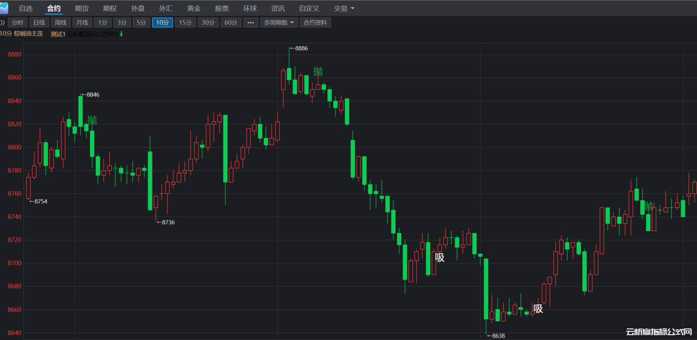Set chart period to 1分
Image resolution: width=697 pixels, height=340 pixels.
click(103, 23)
